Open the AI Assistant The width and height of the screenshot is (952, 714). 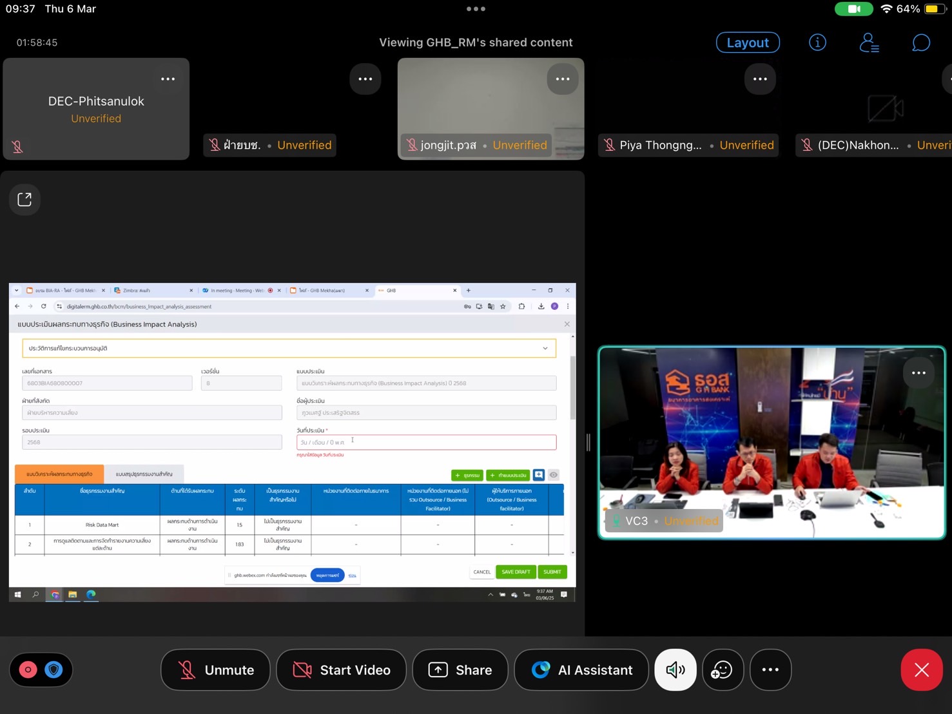coord(581,670)
